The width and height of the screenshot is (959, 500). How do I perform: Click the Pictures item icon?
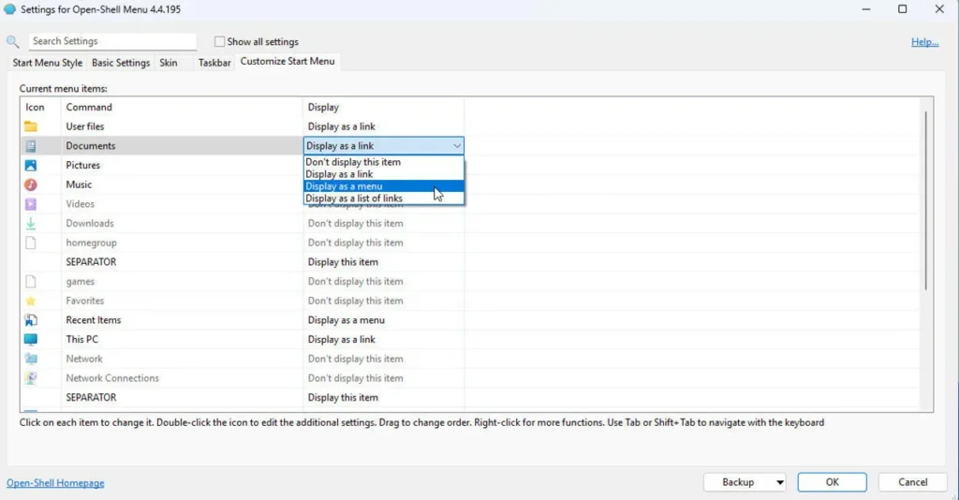31,166
